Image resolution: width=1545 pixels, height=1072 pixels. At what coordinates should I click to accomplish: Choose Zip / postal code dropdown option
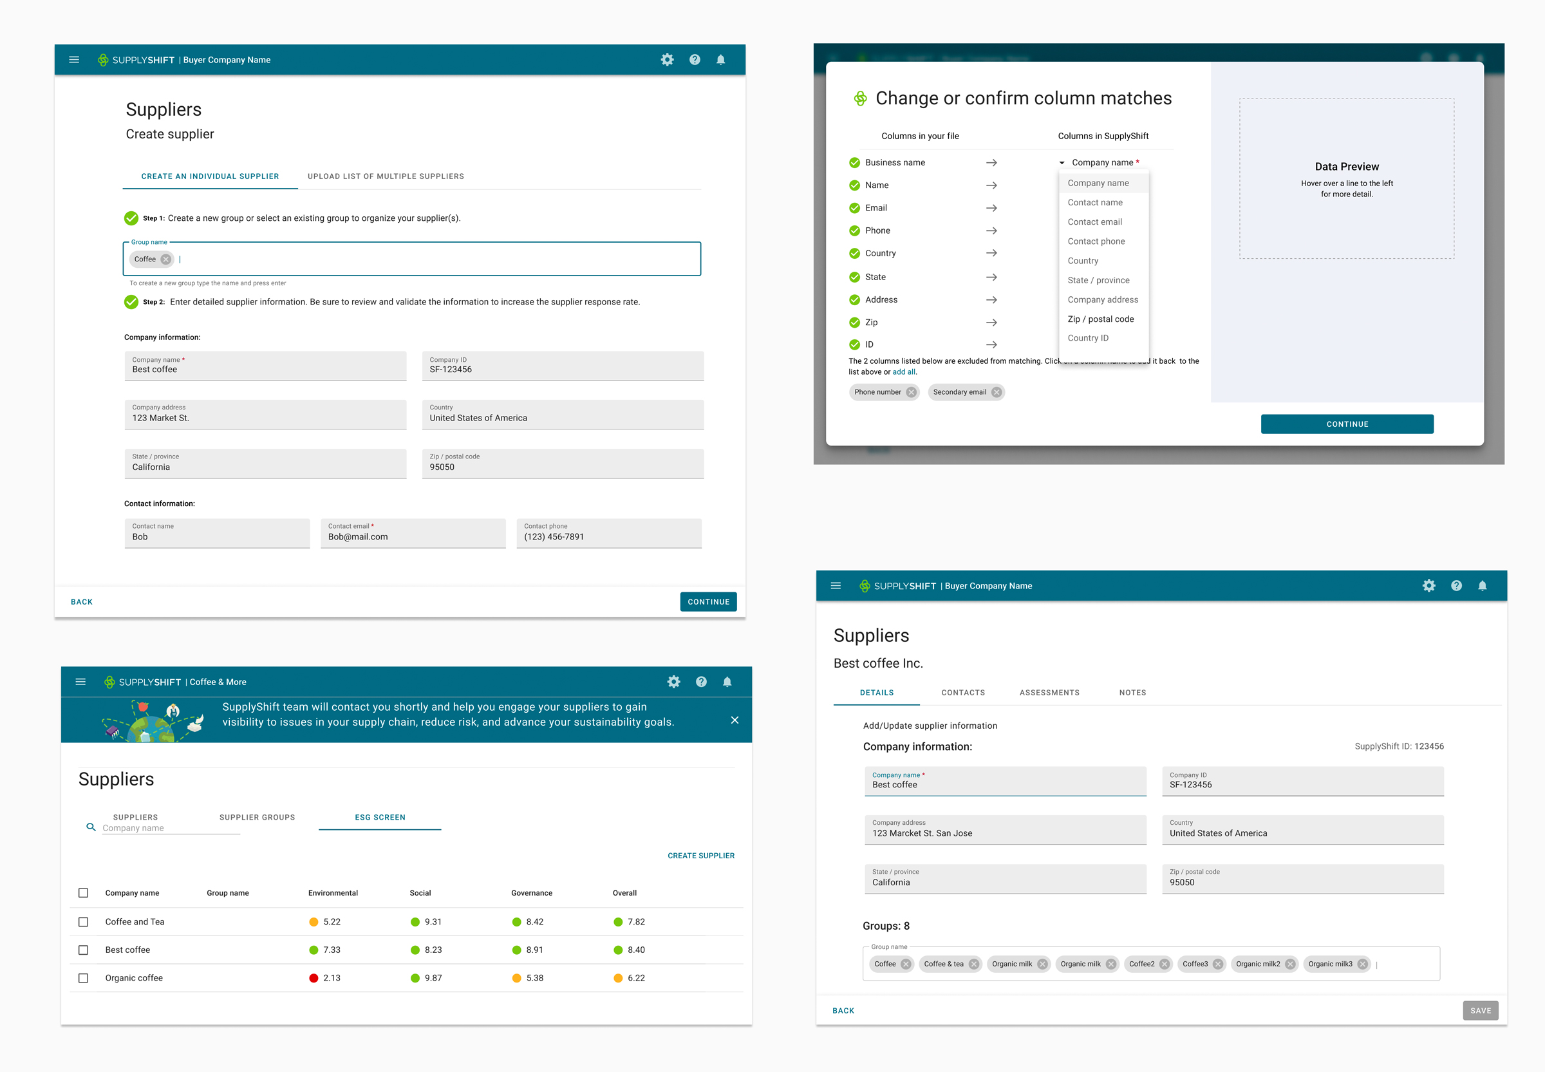[x=1101, y=319]
